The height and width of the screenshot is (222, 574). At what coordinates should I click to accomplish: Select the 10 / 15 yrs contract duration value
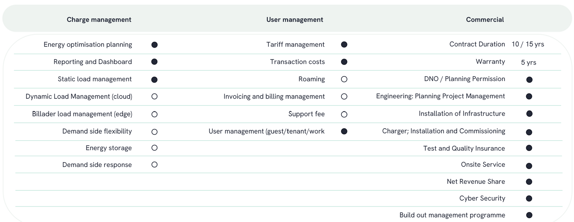pos(528,44)
